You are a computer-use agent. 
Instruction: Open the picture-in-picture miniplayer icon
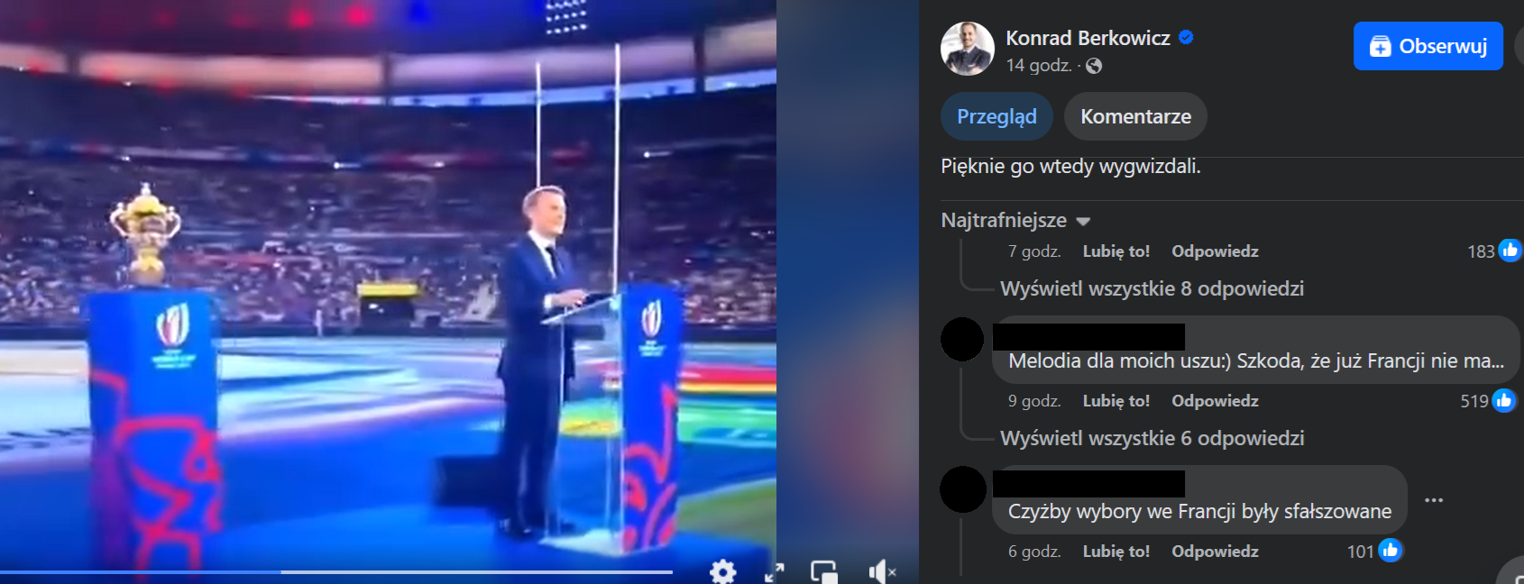[824, 572]
